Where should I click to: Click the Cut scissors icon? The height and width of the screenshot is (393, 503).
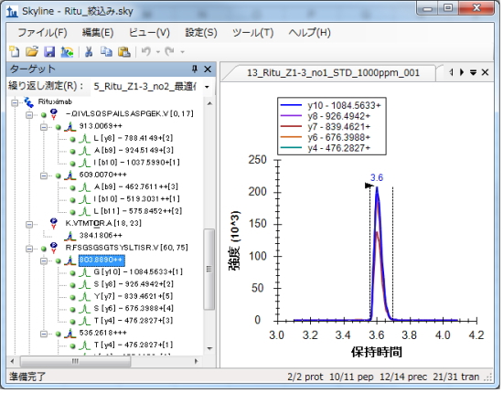coord(89,51)
